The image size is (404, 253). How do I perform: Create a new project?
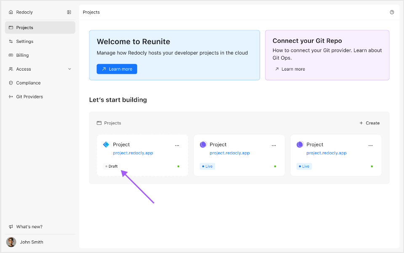[369, 123]
